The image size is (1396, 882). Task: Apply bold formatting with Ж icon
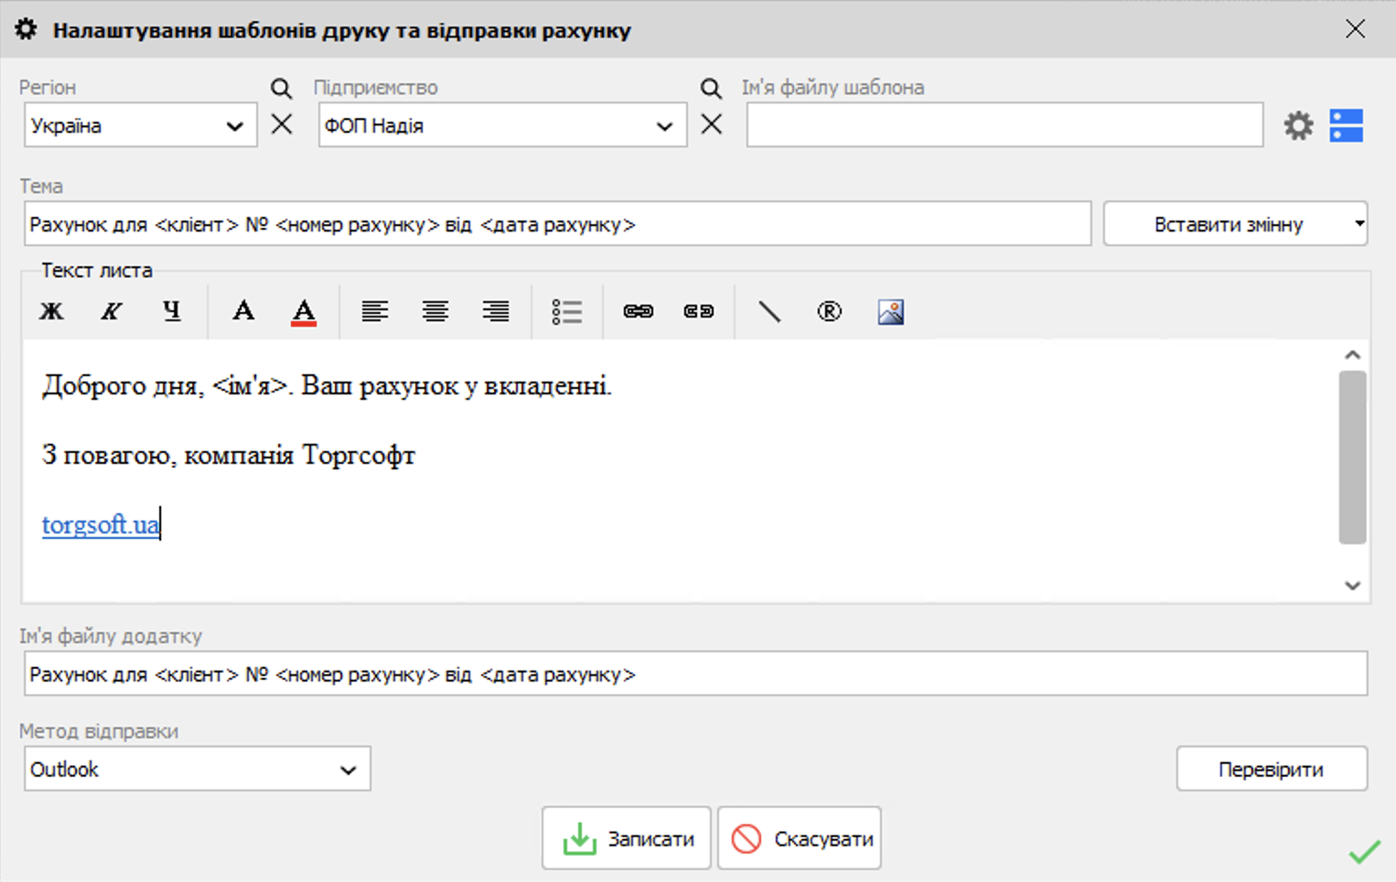[51, 312]
